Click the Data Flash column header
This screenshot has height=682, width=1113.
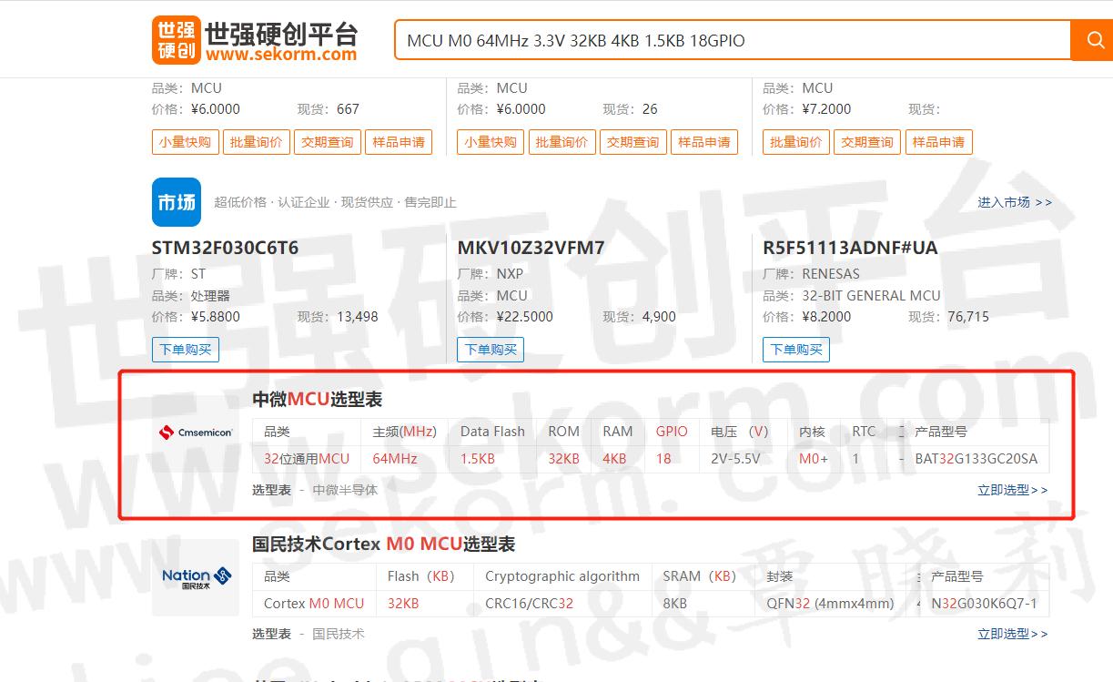pos(492,432)
